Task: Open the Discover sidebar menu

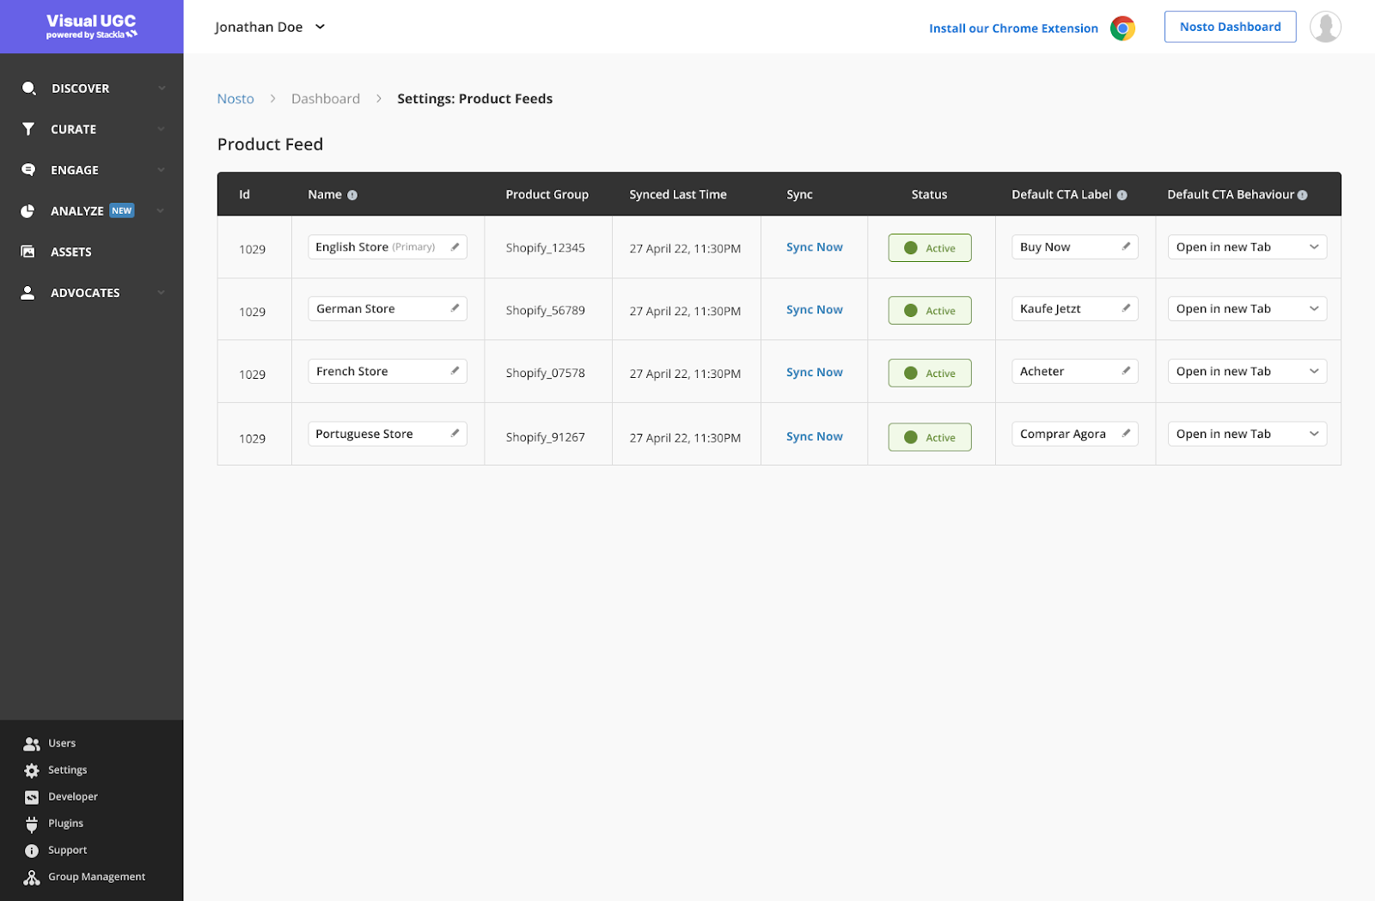Action: pyautogui.click(x=91, y=88)
